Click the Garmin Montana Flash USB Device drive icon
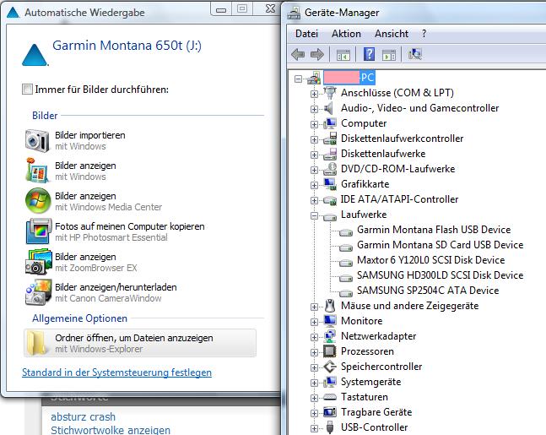 coord(346,232)
